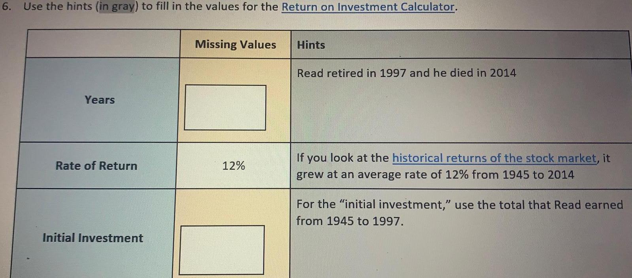Click the Missing Values column header
This screenshot has width=632, height=278.
point(236,45)
